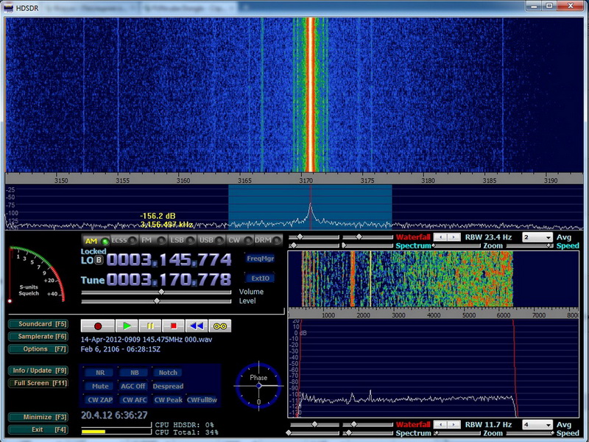Click the small B button next to LO
589x442 pixels.
[x=99, y=260]
